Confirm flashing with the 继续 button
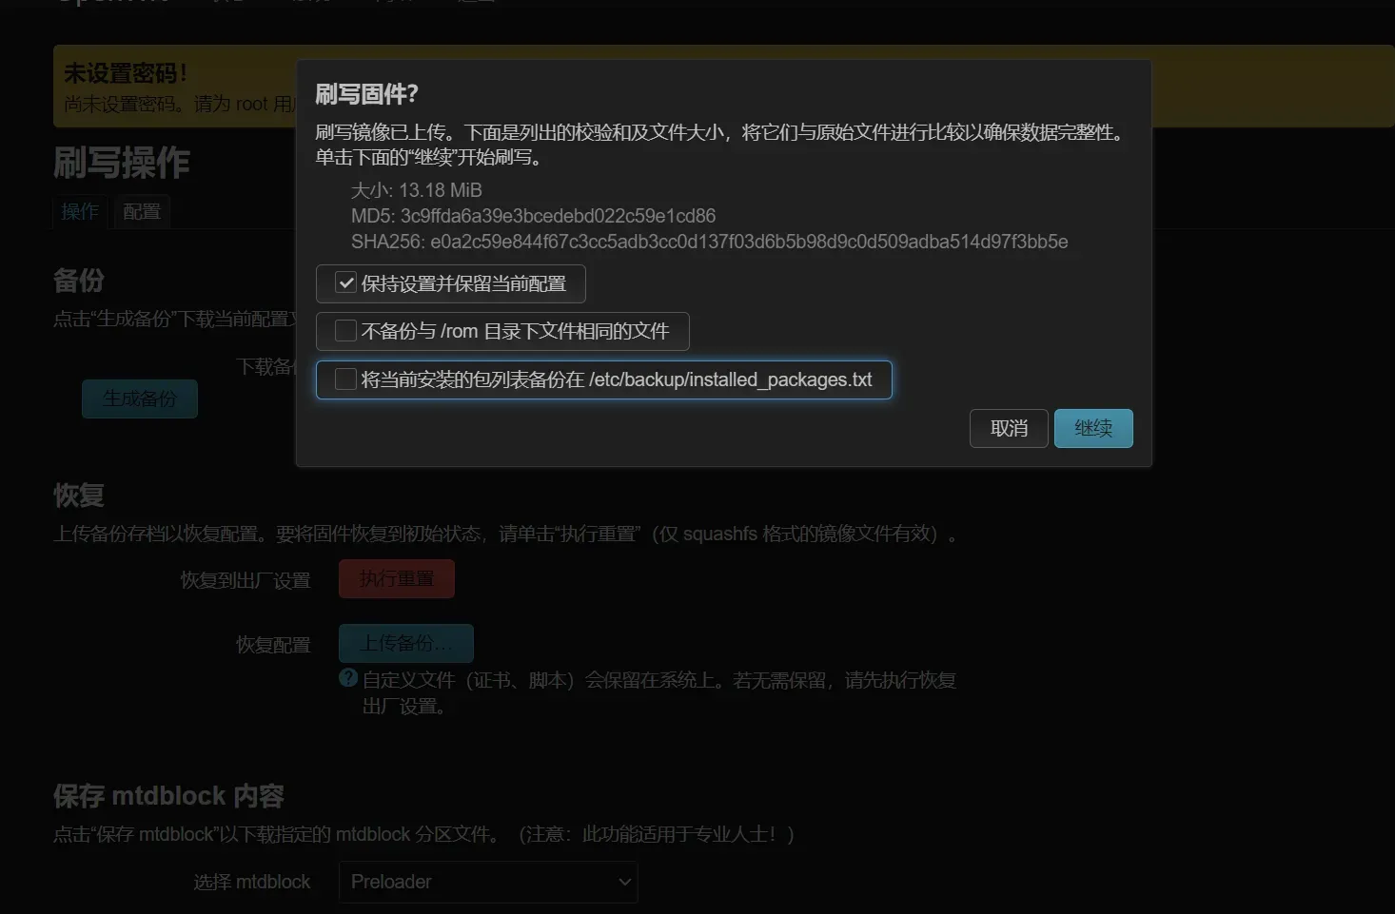Image resolution: width=1395 pixels, height=914 pixels. [x=1093, y=428]
